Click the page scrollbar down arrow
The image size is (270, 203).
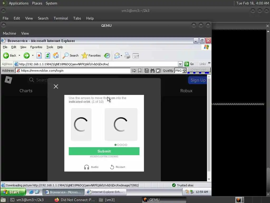(209, 179)
